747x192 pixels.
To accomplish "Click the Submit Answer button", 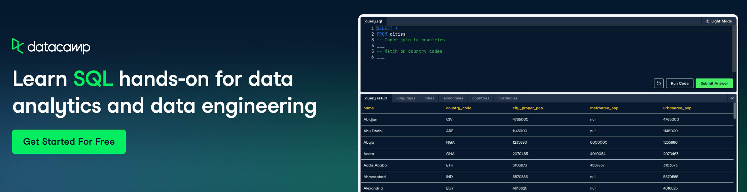I will pos(714,83).
